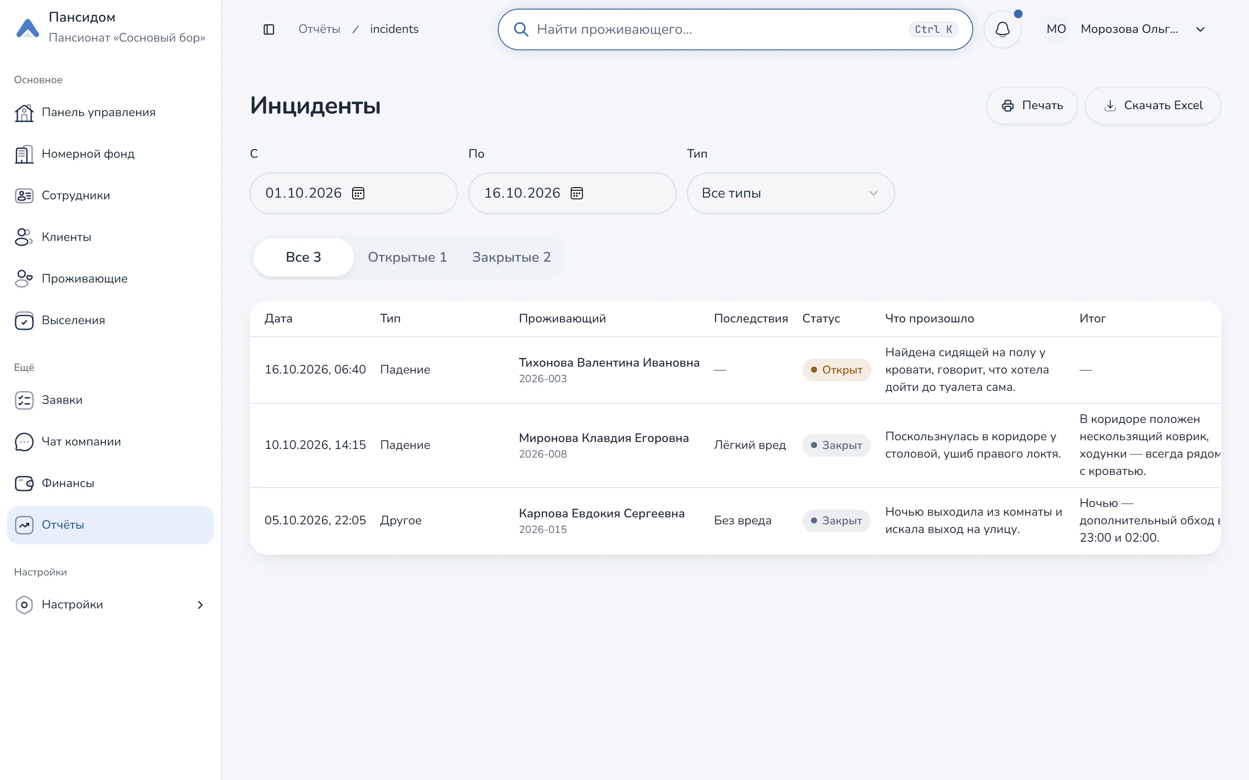Open notifications bell

click(1002, 29)
